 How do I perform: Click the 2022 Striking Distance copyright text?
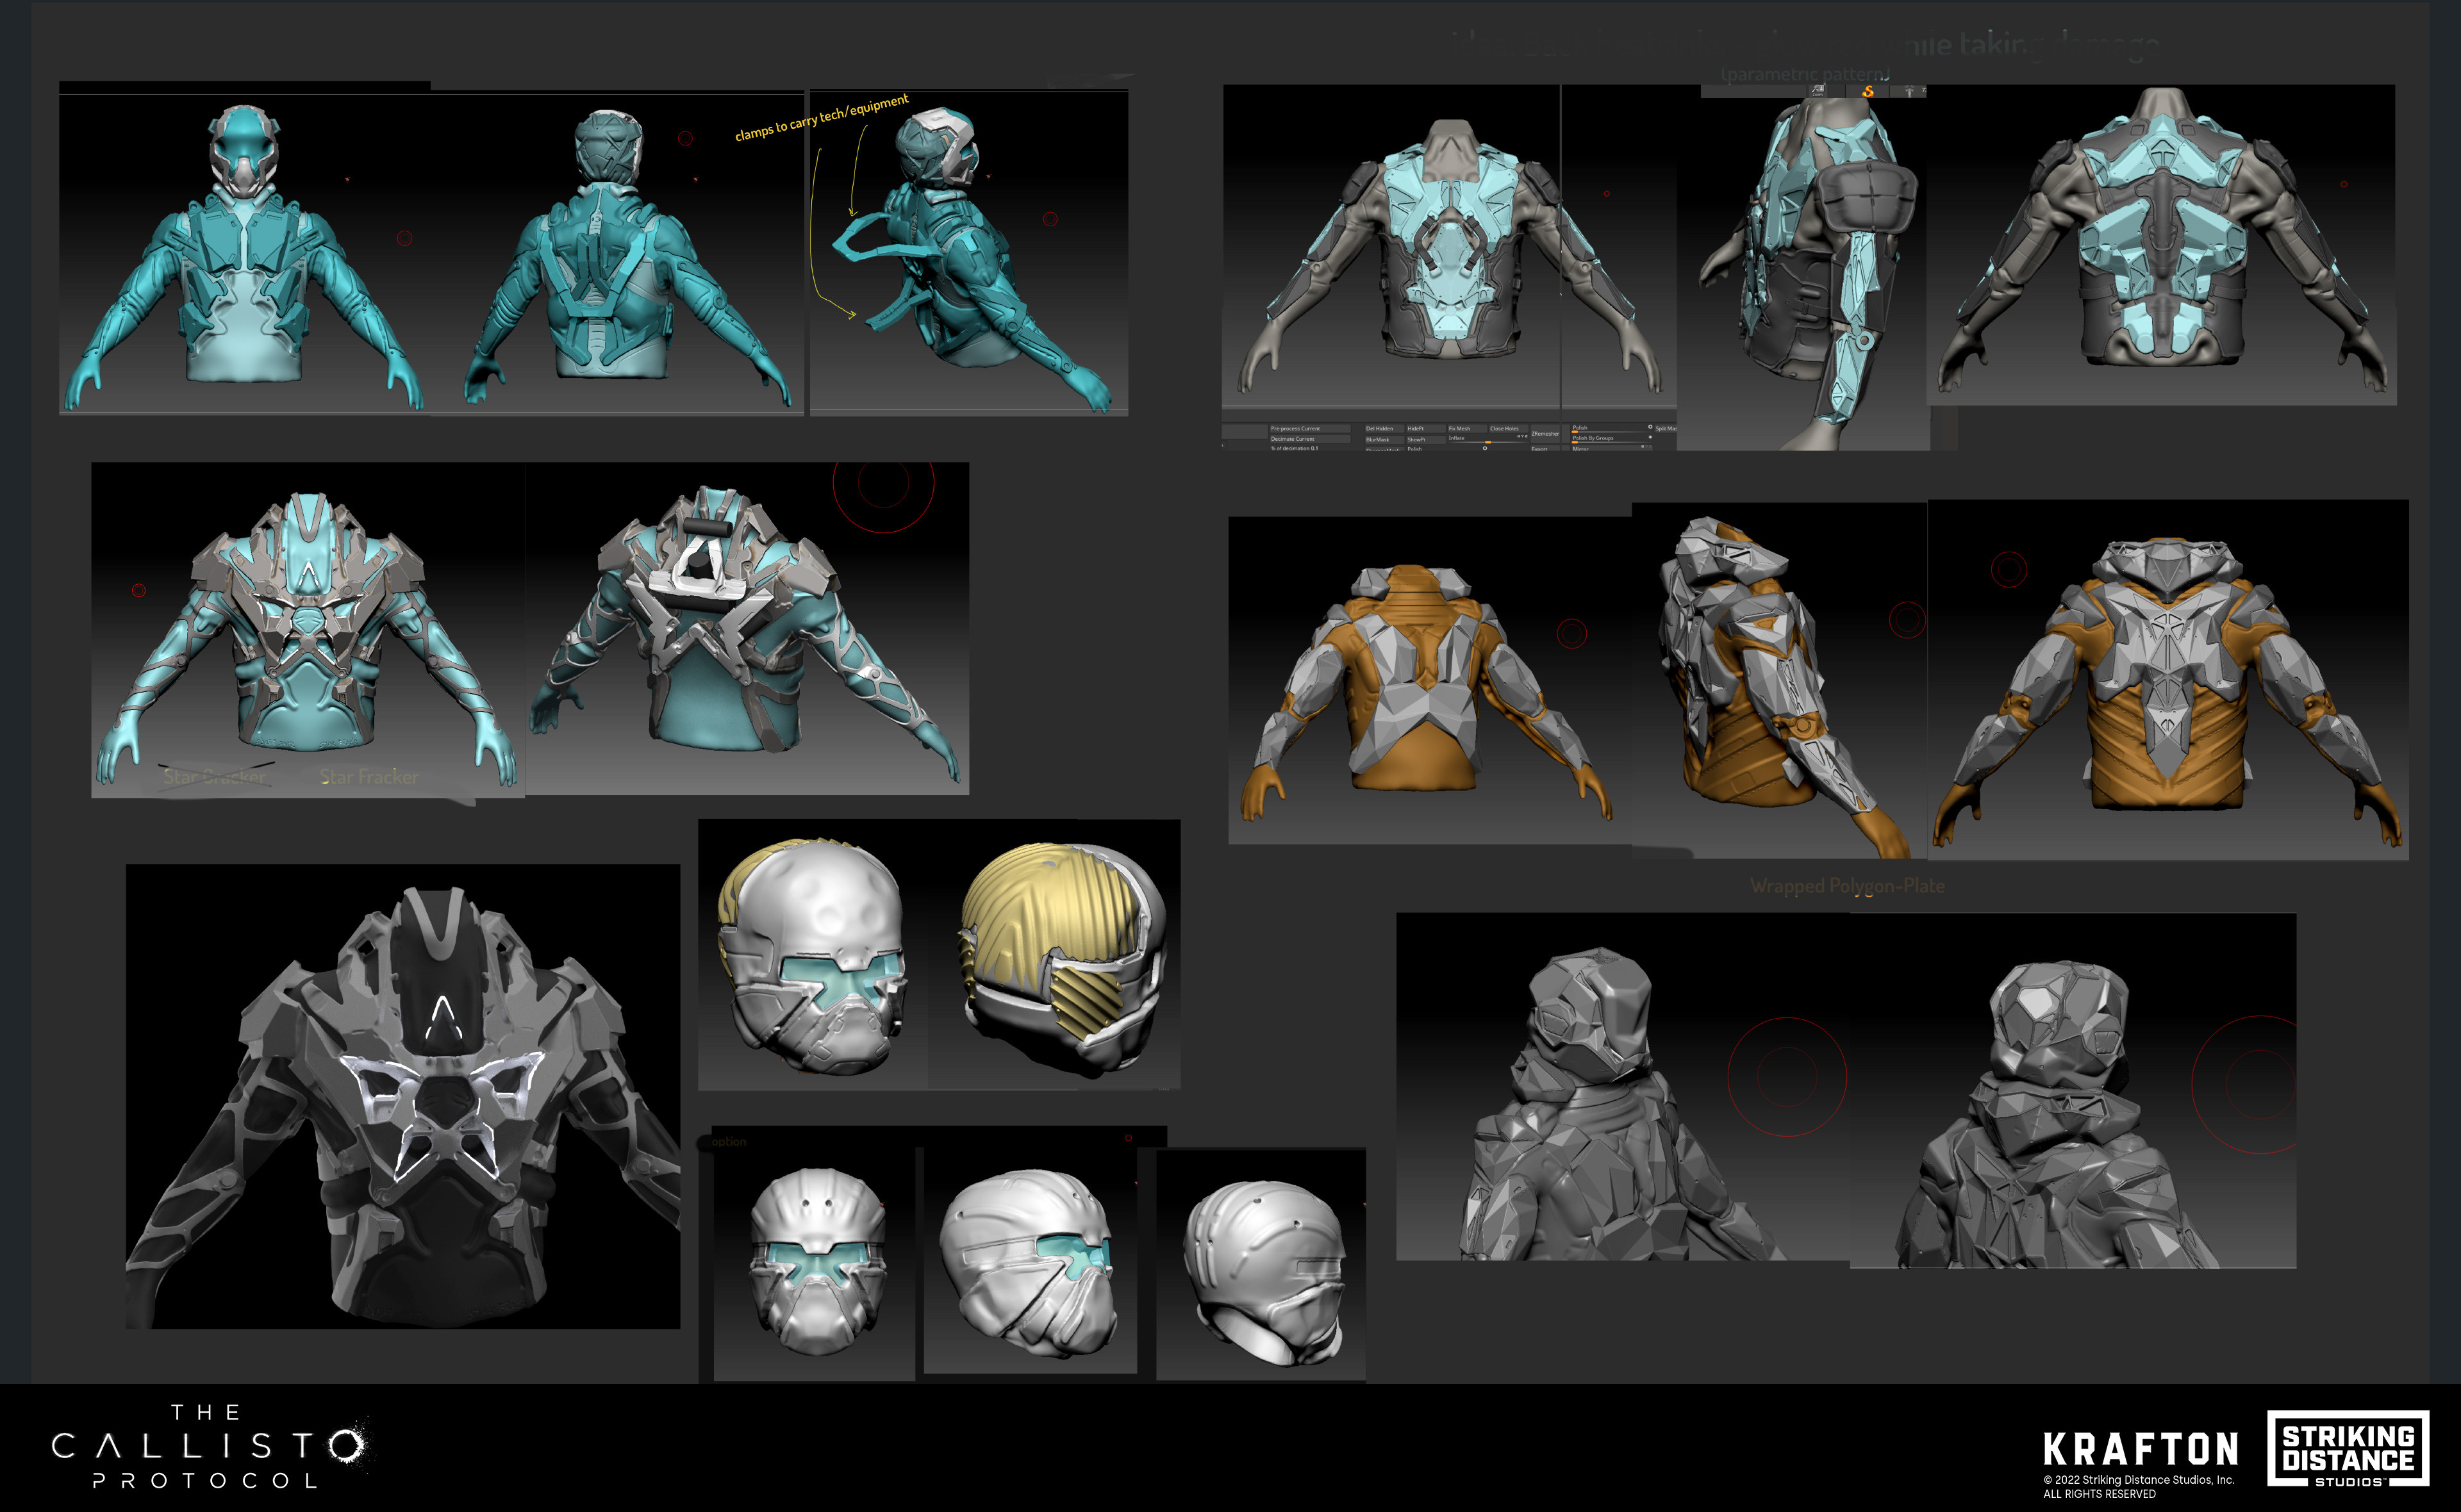pyautogui.click(x=2138, y=1487)
